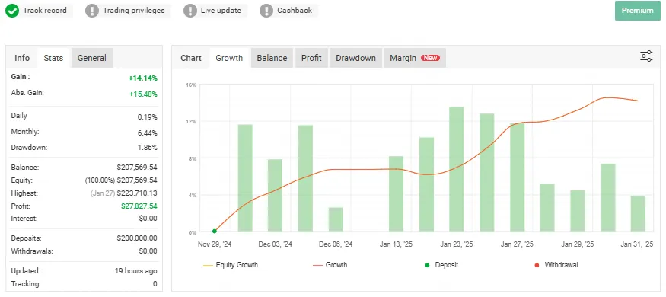Toggle Withdrawal legend entry

click(556, 265)
